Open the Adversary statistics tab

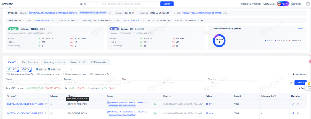click(54, 62)
